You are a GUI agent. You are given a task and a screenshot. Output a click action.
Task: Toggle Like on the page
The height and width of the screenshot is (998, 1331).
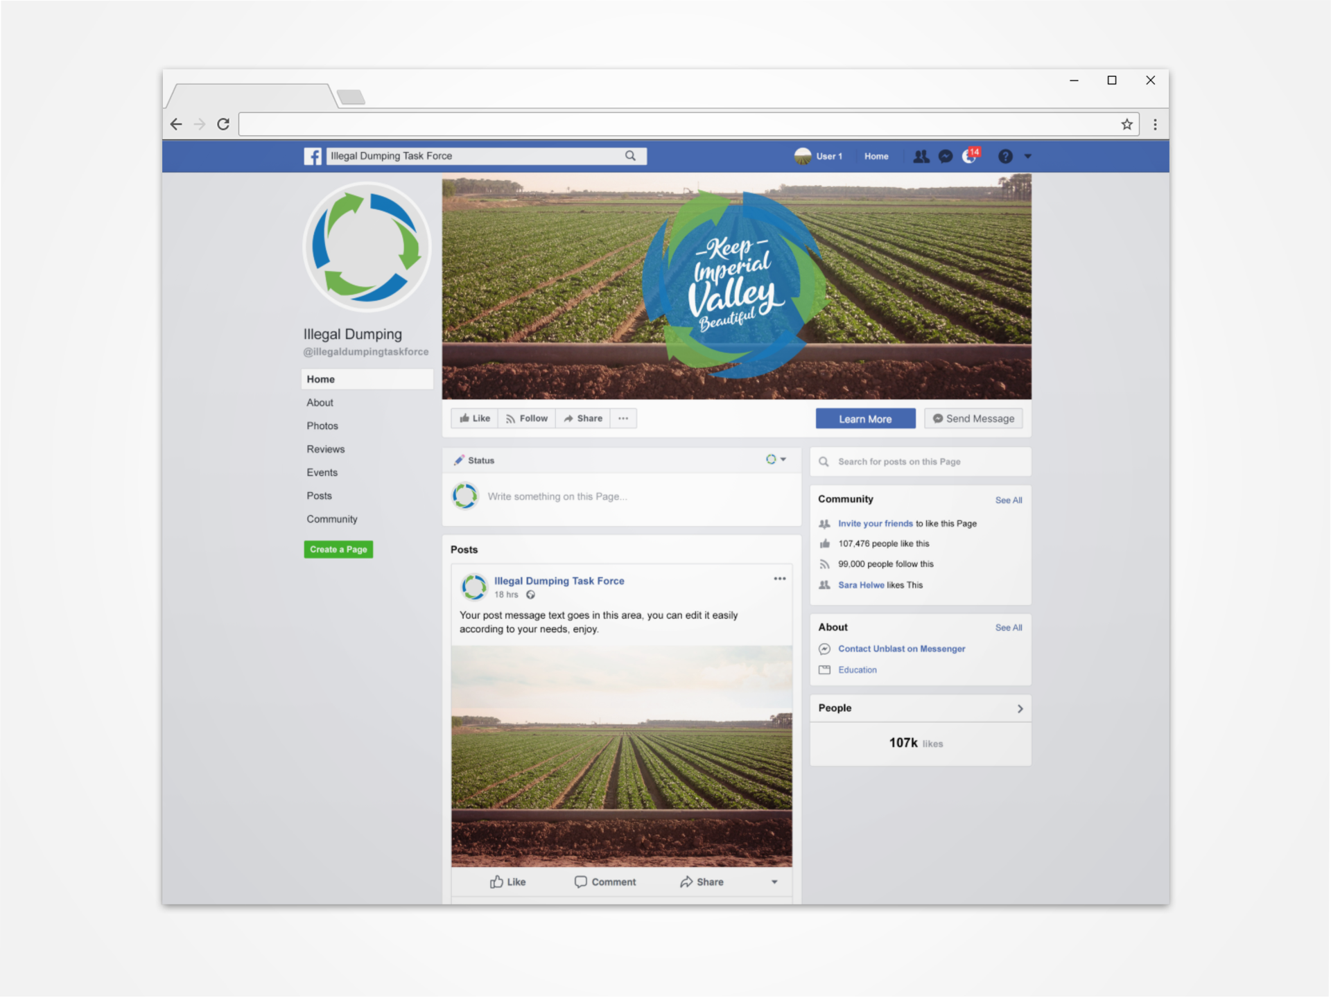[475, 419]
